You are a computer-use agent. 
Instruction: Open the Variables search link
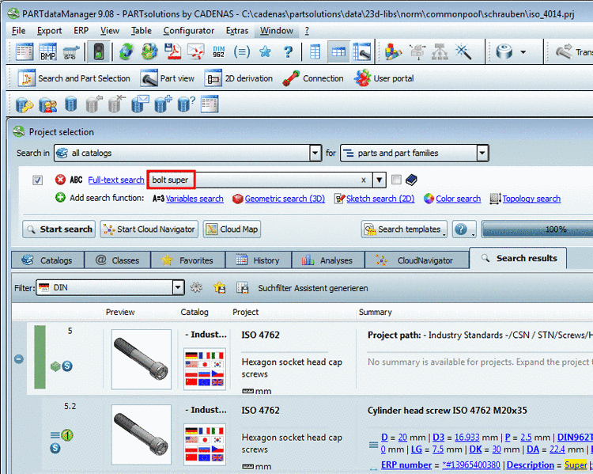(195, 199)
